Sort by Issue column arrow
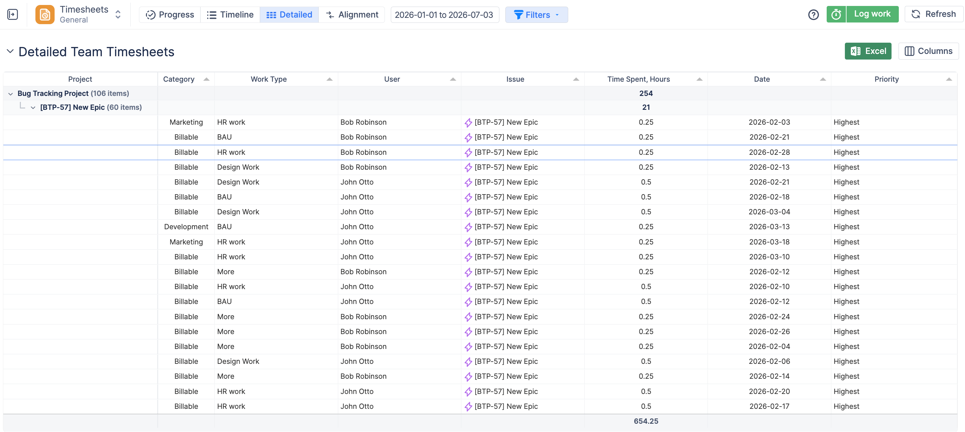965x432 pixels. point(576,79)
